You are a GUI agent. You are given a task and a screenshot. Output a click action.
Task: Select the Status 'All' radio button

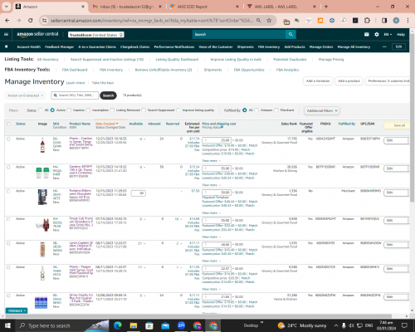click(x=41, y=110)
